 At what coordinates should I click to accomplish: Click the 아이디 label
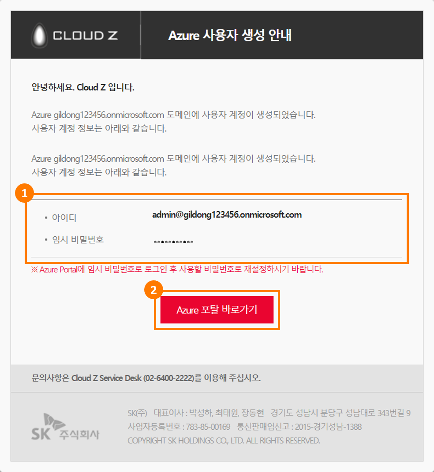64,217
